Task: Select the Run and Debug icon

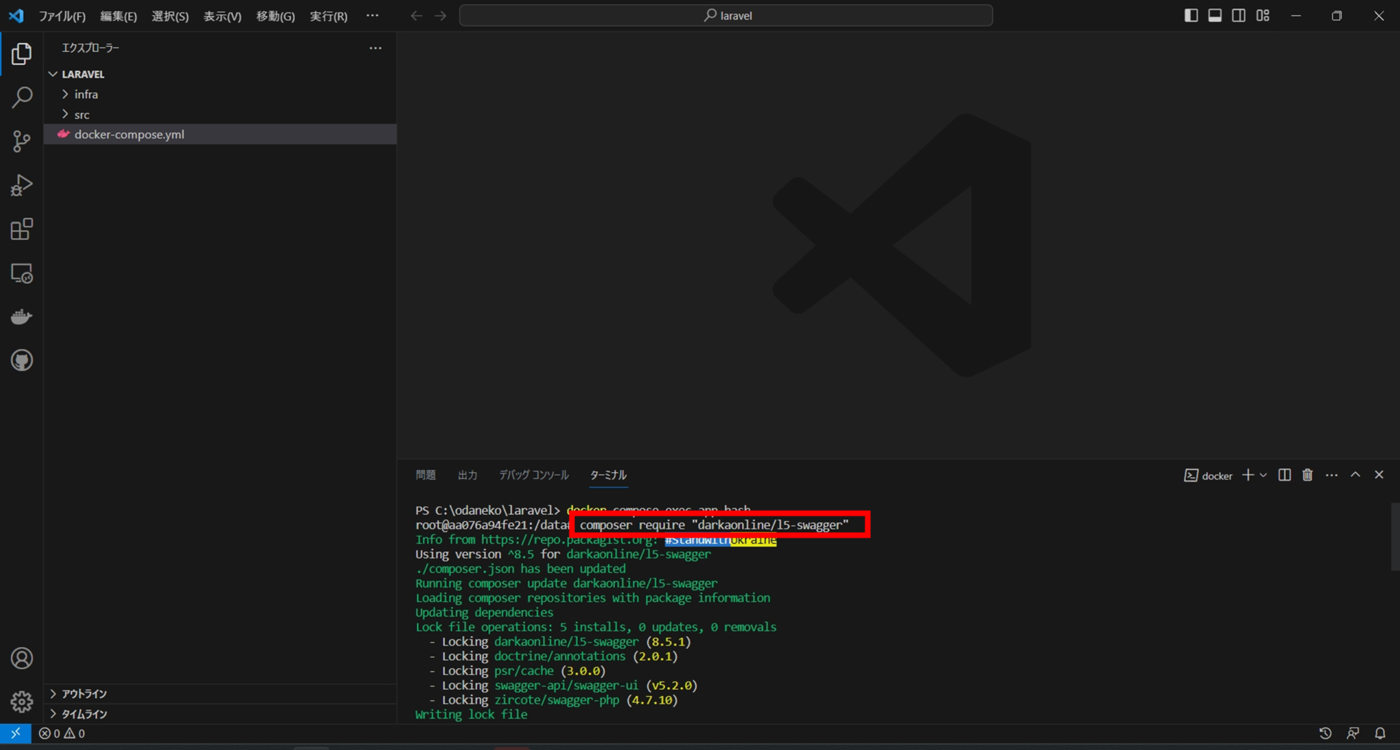Action: (x=23, y=185)
